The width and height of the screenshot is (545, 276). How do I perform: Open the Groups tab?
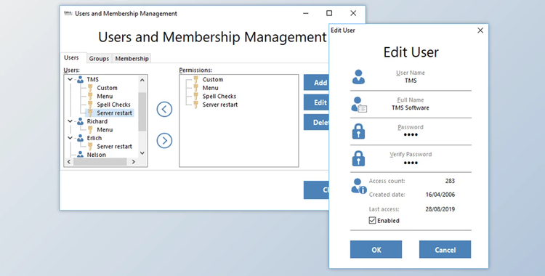point(99,58)
